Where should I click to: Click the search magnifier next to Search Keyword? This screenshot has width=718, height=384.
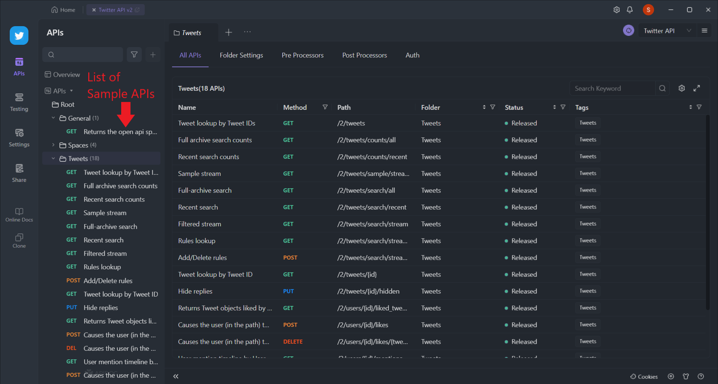pyautogui.click(x=662, y=88)
